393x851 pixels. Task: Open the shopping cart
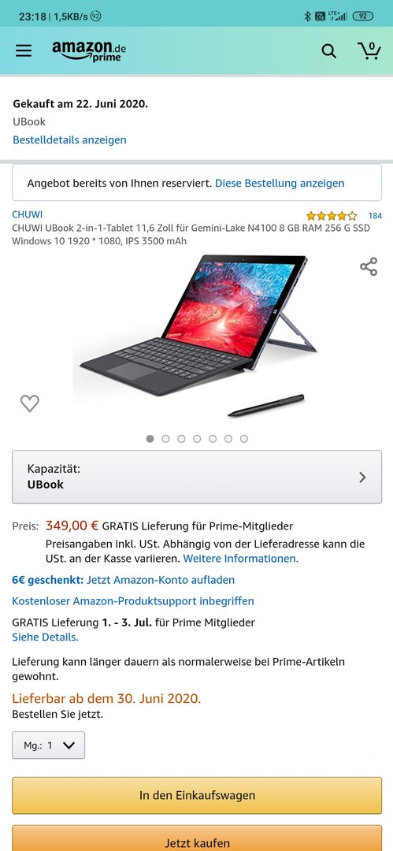pos(369,50)
